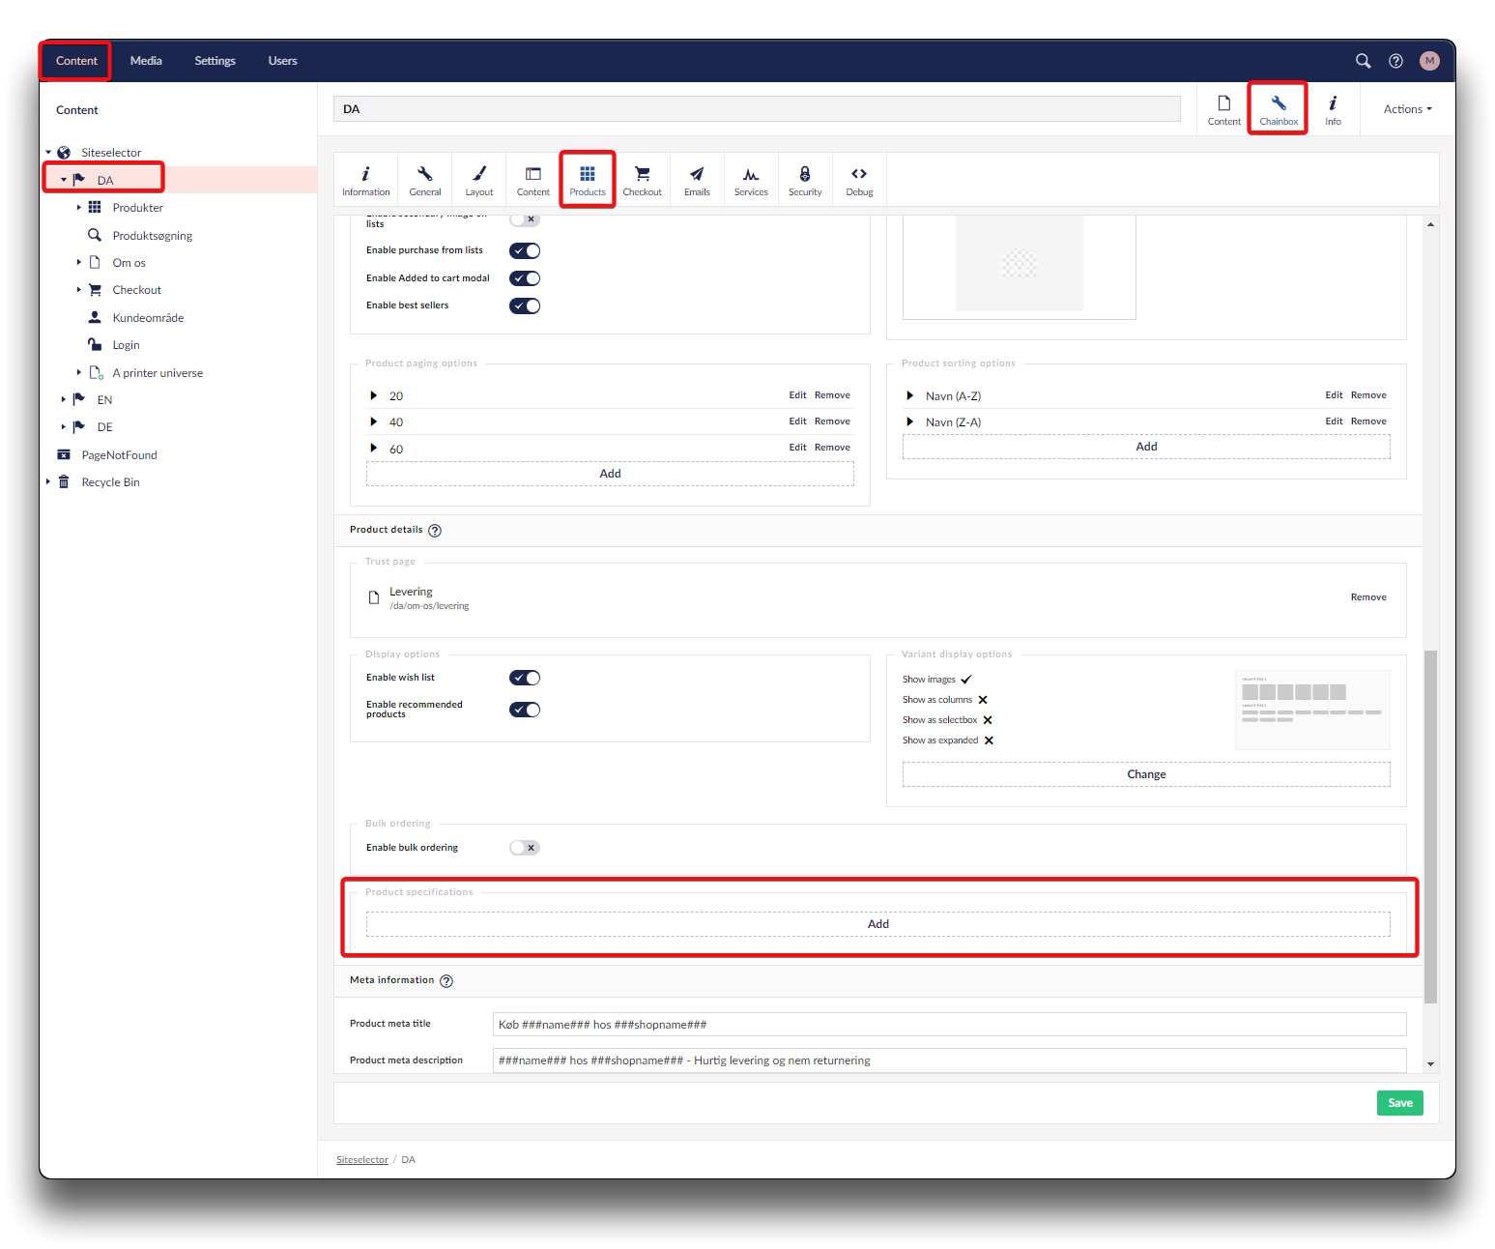
Task: Open the Debug code tab
Action: coord(859,180)
